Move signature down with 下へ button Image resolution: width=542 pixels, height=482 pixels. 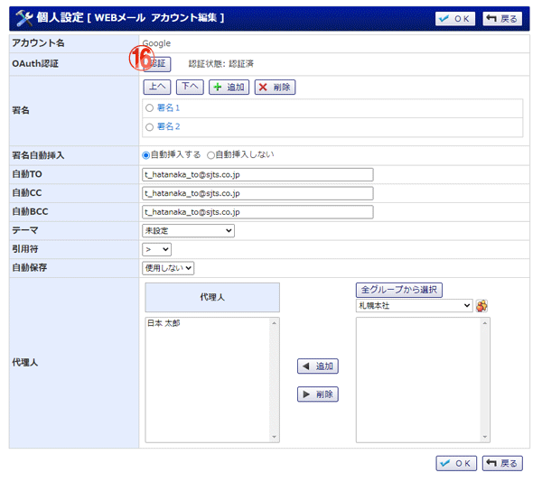pos(190,87)
